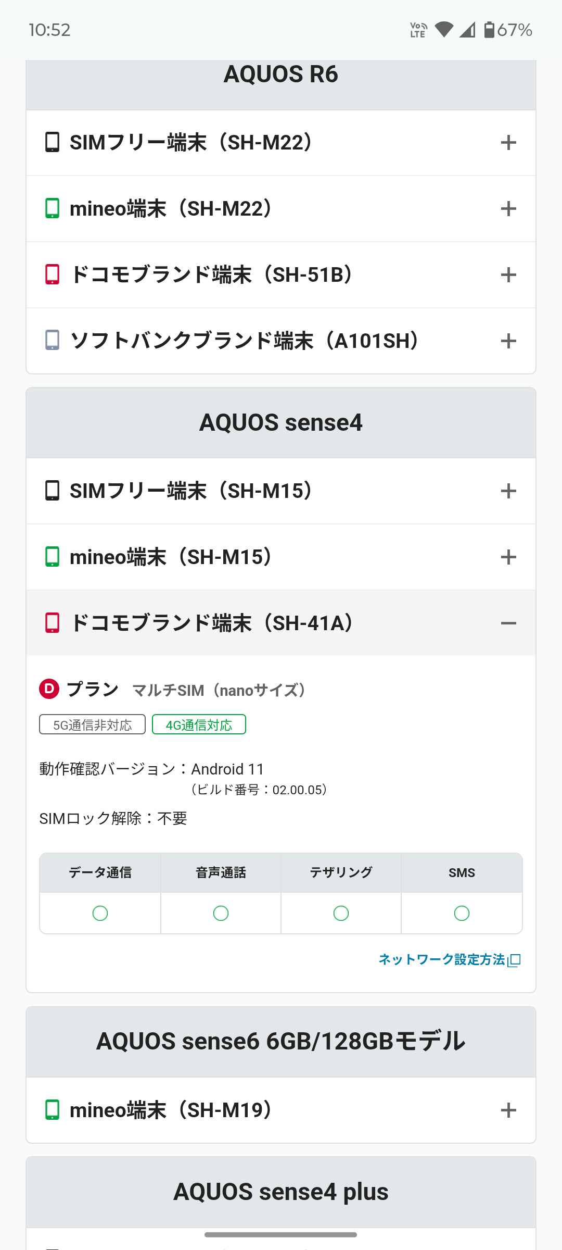This screenshot has width=562, height=1250.
Task: Tap the black phone icon beside SH-M22 SIMフリー端末
Action: coord(52,142)
